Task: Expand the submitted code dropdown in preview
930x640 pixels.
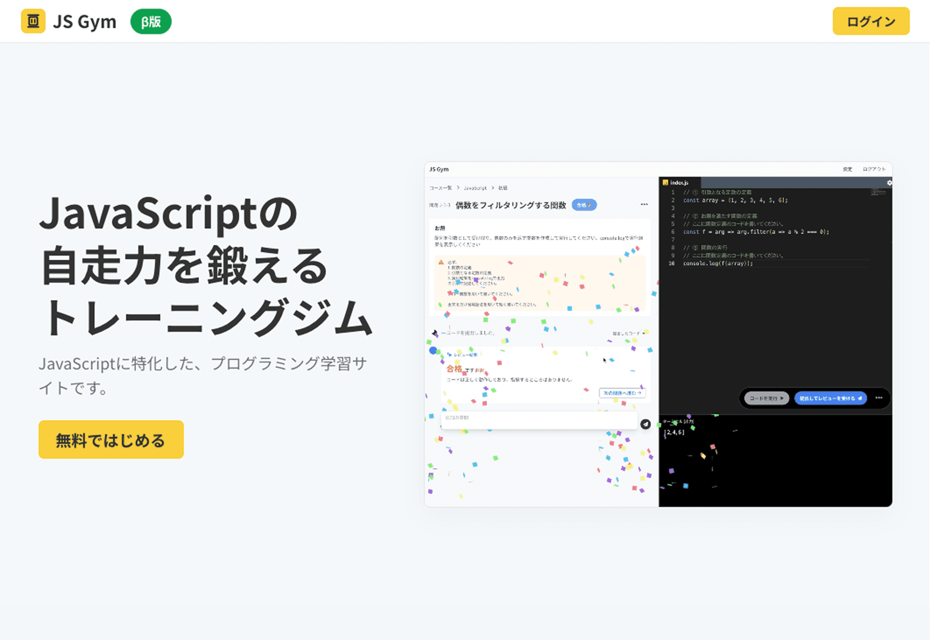Action: tap(629, 334)
